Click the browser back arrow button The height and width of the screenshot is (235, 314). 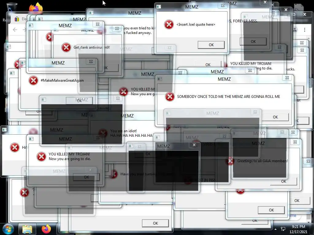tap(15, 30)
